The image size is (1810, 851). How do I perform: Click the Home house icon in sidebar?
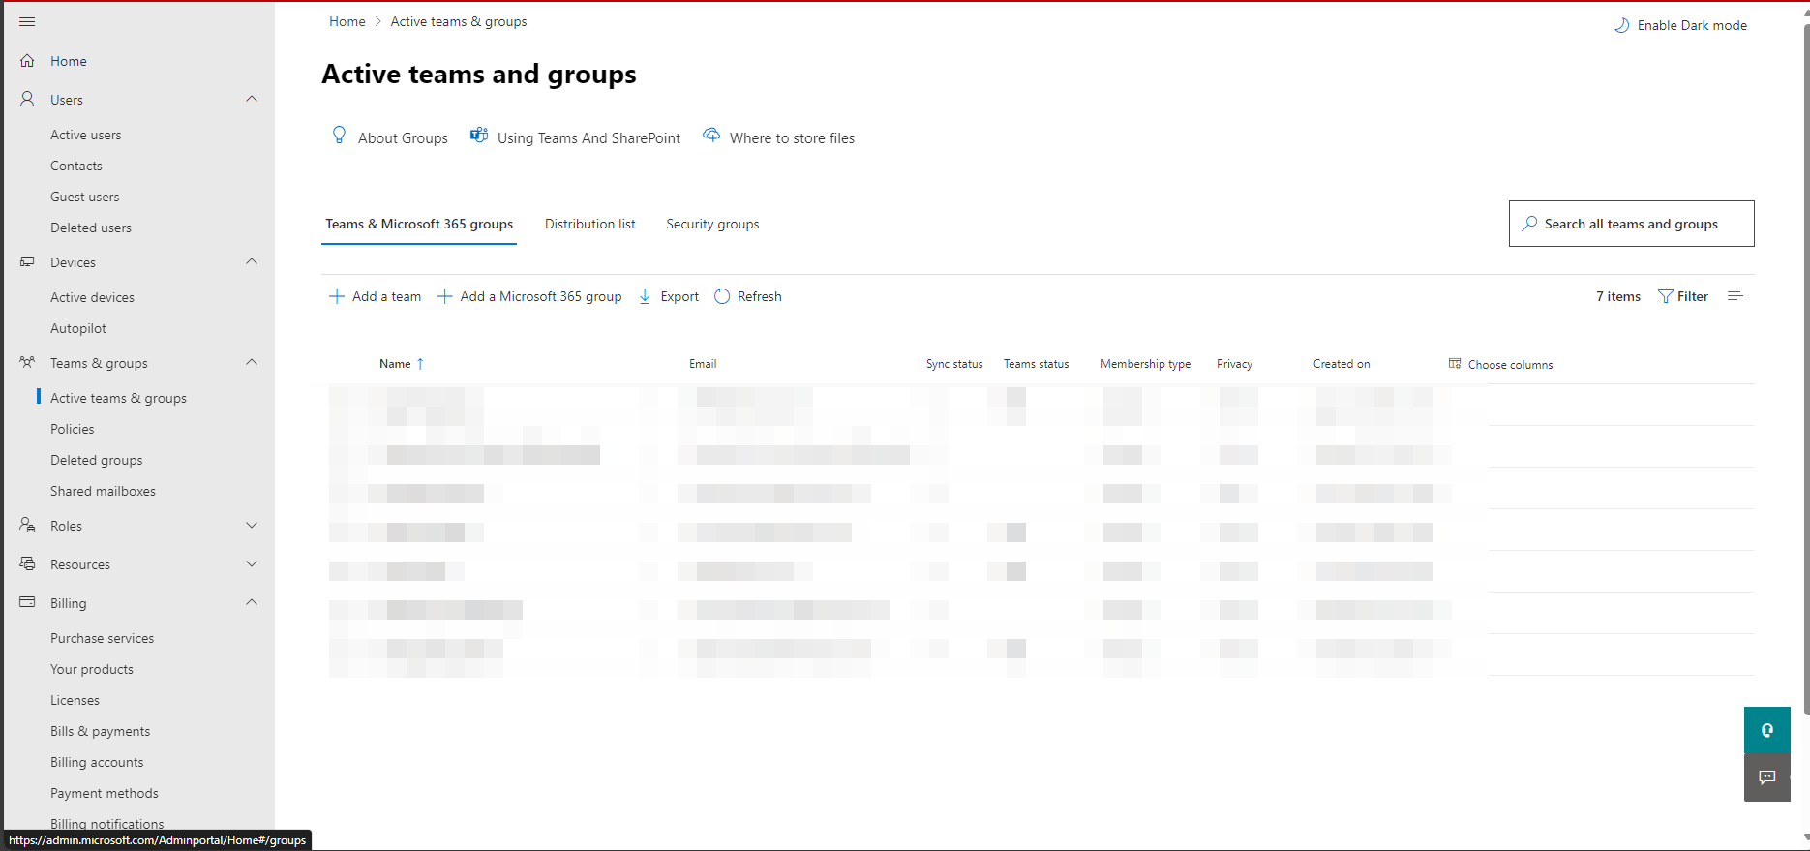tap(27, 61)
